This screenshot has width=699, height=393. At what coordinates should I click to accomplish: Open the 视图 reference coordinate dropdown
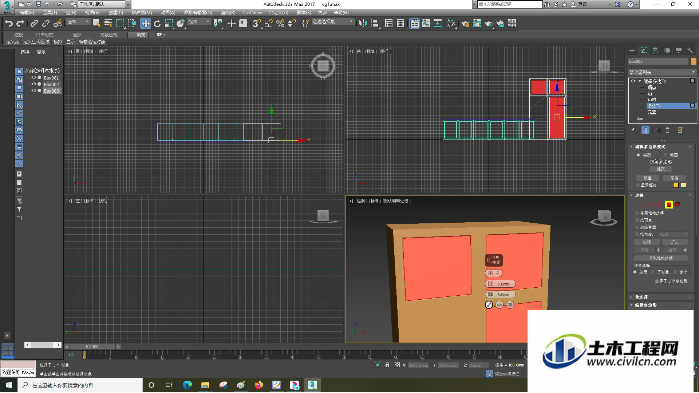tap(199, 22)
